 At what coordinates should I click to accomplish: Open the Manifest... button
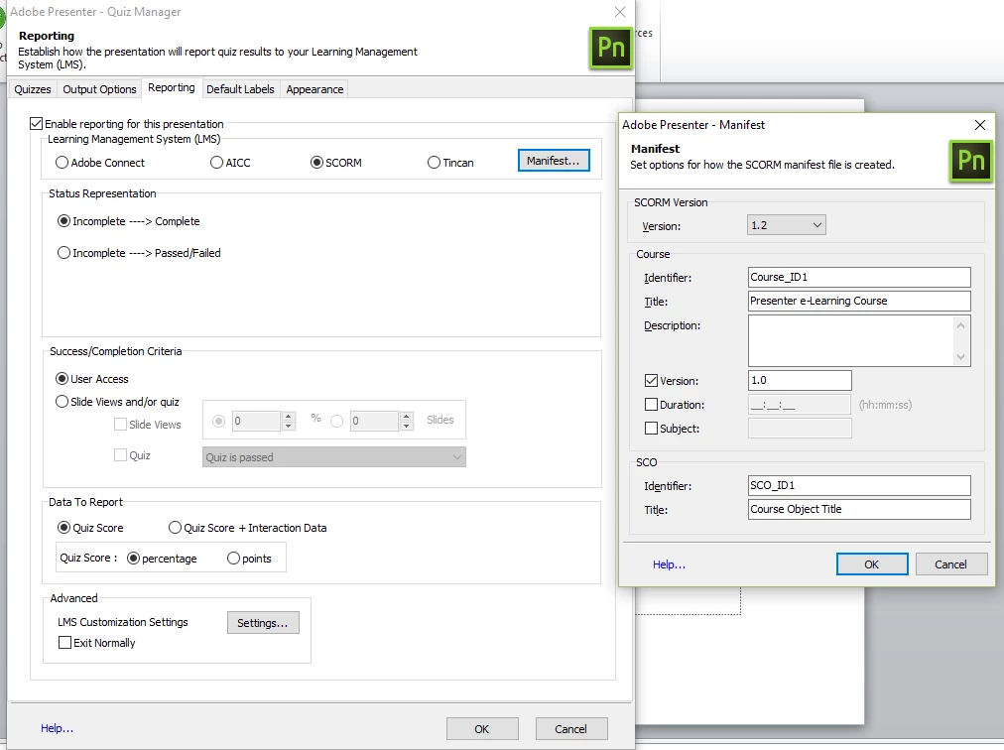pyautogui.click(x=554, y=161)
